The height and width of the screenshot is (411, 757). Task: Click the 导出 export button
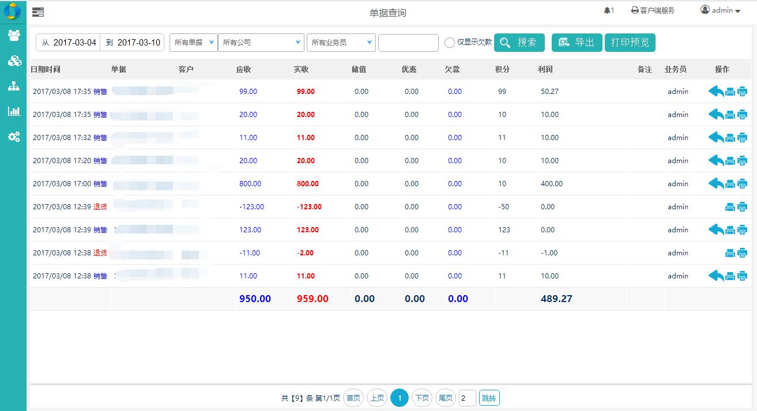click(577, 43)
